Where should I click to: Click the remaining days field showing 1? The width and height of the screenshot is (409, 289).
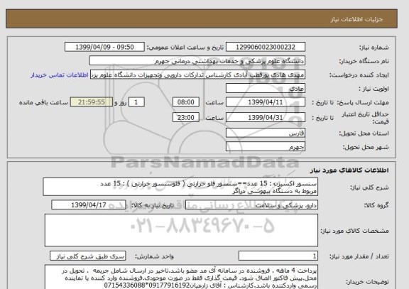[136, 102]
